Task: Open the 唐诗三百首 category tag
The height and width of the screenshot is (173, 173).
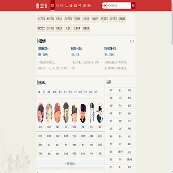Action: pos(50,19)
